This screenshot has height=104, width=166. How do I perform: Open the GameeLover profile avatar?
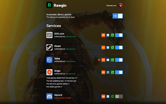pos(120,5)
